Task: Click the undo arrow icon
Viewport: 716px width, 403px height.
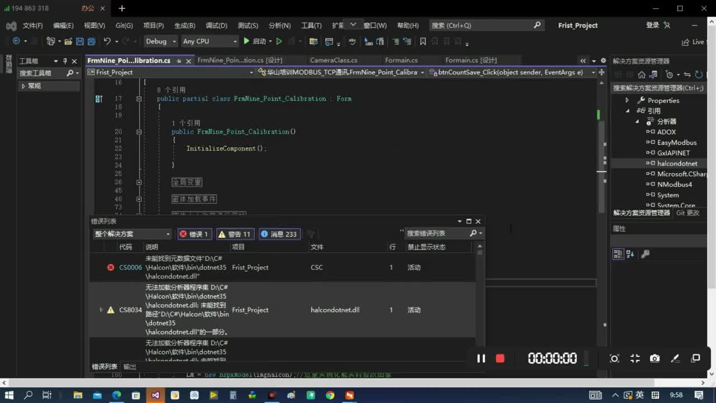Action: (107, 41)
